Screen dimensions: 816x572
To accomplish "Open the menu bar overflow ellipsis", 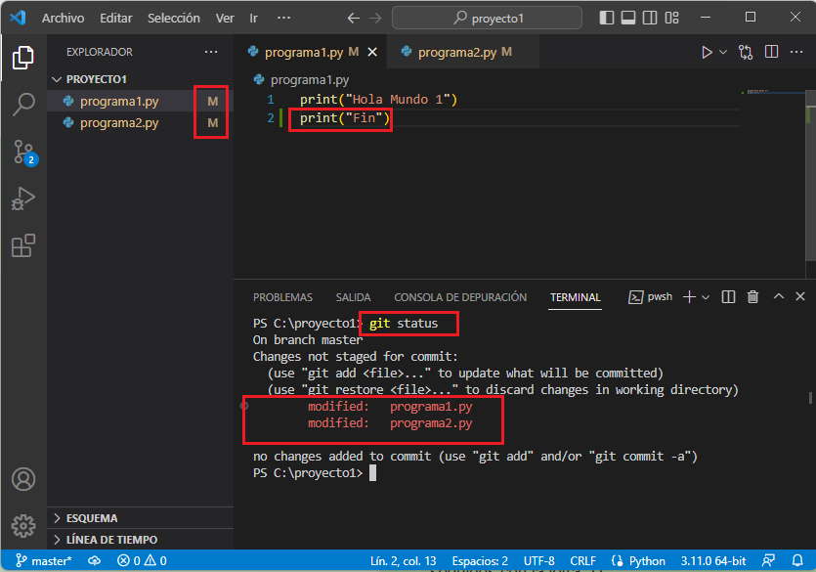I will coord(283,19).
